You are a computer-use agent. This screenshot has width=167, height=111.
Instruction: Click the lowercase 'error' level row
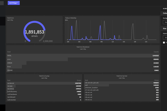[x=83, y=59]
